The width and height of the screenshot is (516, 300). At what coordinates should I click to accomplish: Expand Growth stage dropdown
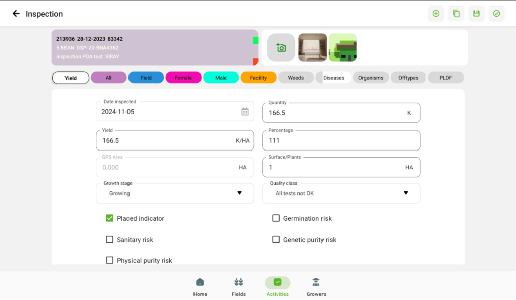[175, 193]
